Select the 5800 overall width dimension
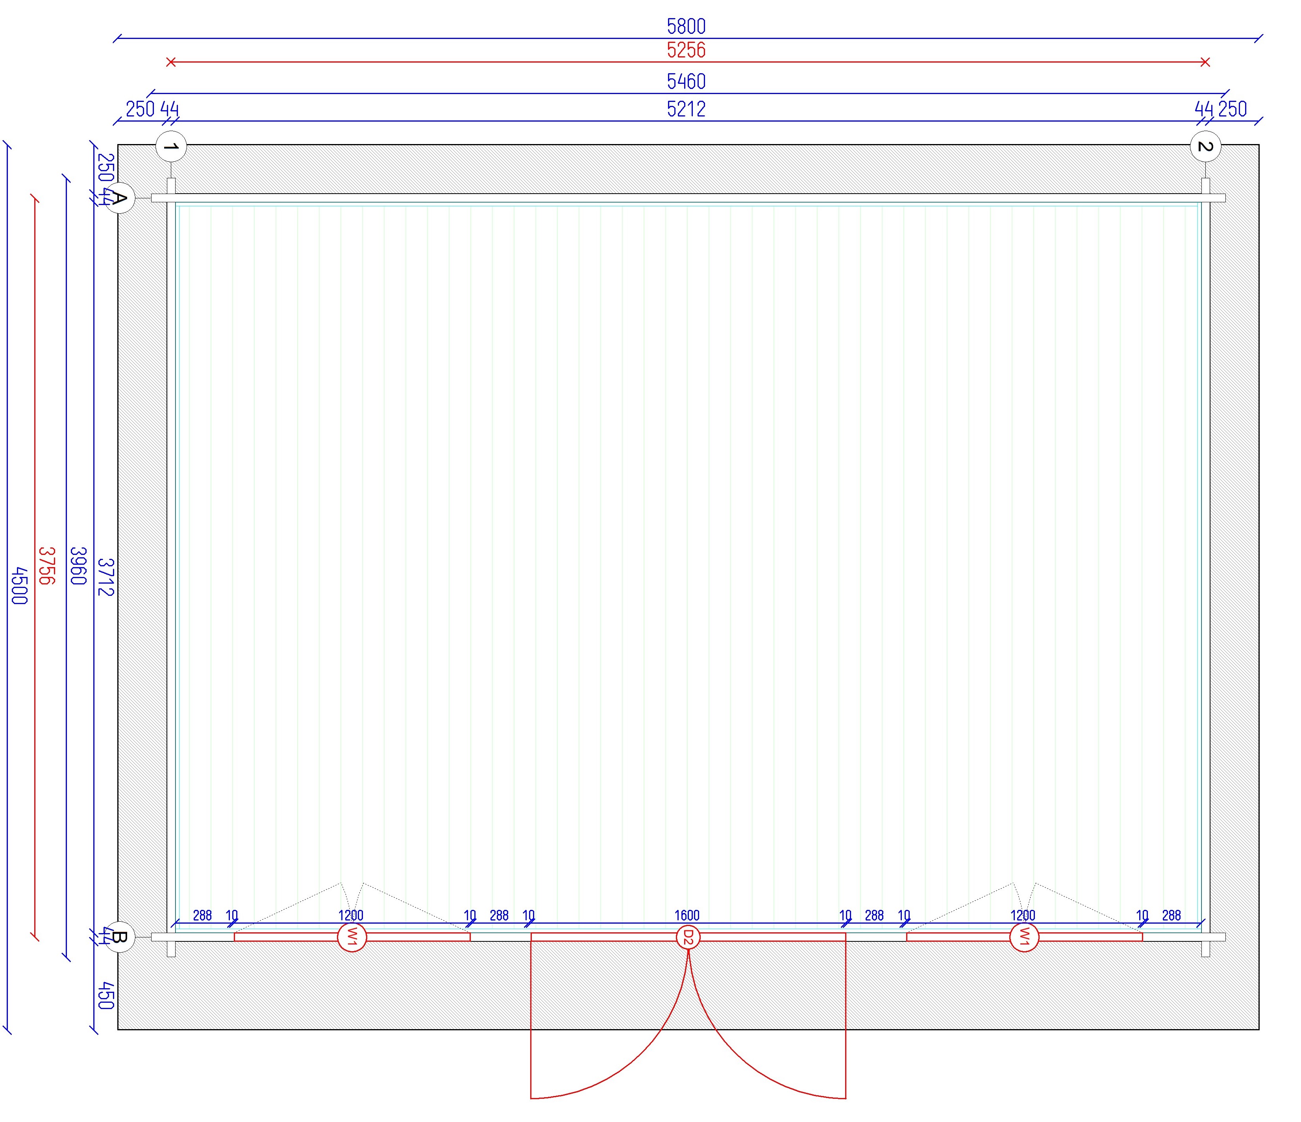Image resolution: width=1301 pixels, height=1122 pixels. tap(686, 26)
